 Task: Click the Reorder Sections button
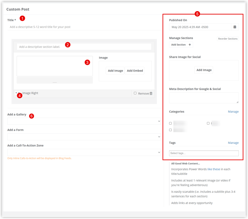pos(228,39)
